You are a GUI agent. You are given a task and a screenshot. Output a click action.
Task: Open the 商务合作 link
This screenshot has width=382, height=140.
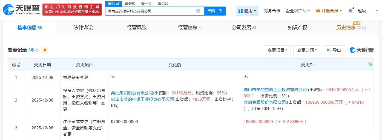point(272,11)
